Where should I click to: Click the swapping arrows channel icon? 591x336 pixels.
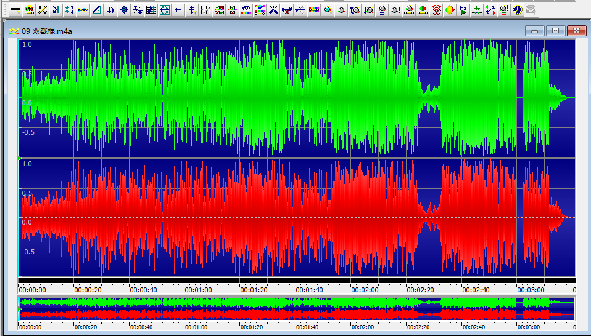[x=490, y=10]
